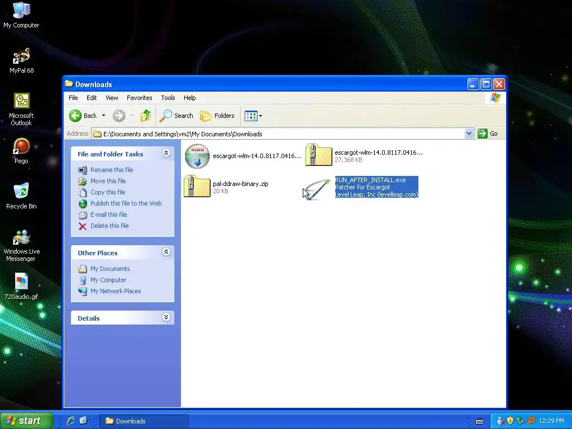The image size is (572, 429).
Task: Click the magnifier tray icon
Action: pos(531,421)
